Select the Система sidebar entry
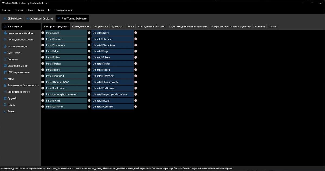325x171 pixels. [21, 59]
